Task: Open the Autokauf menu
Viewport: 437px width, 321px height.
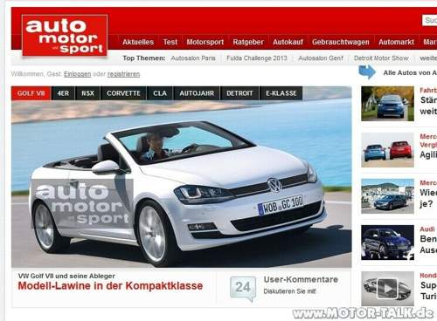Action: (288, 42)
